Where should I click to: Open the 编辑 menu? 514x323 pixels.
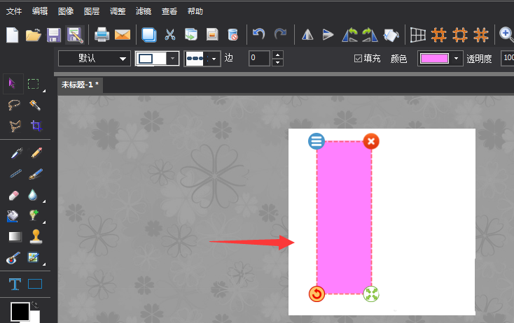[40, 11]
